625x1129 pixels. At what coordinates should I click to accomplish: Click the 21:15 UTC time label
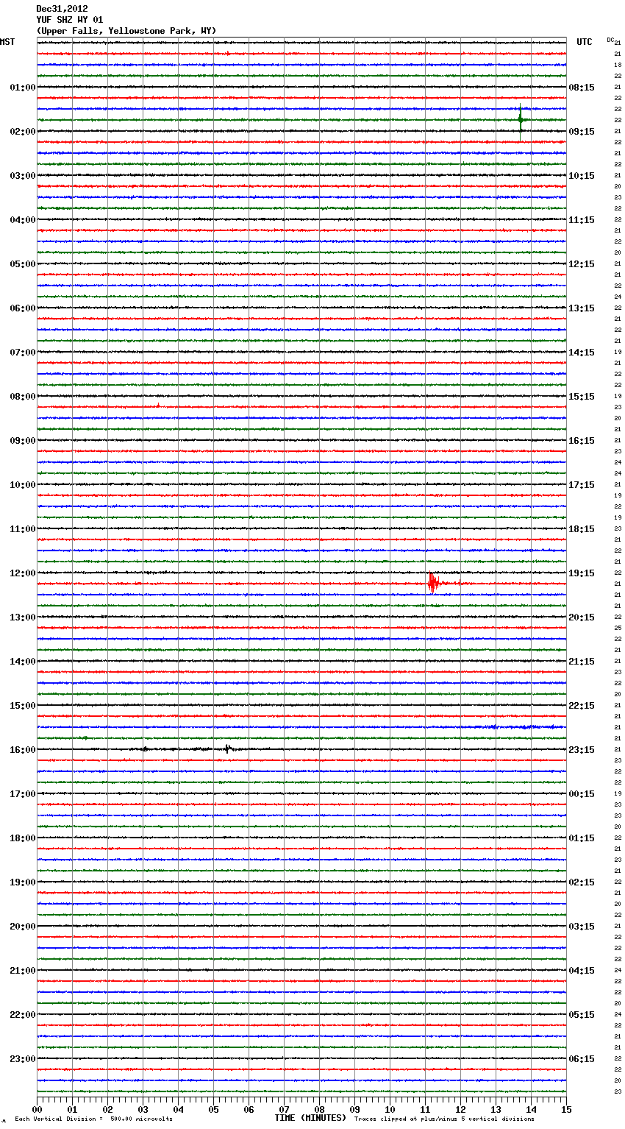coord(582,662)
